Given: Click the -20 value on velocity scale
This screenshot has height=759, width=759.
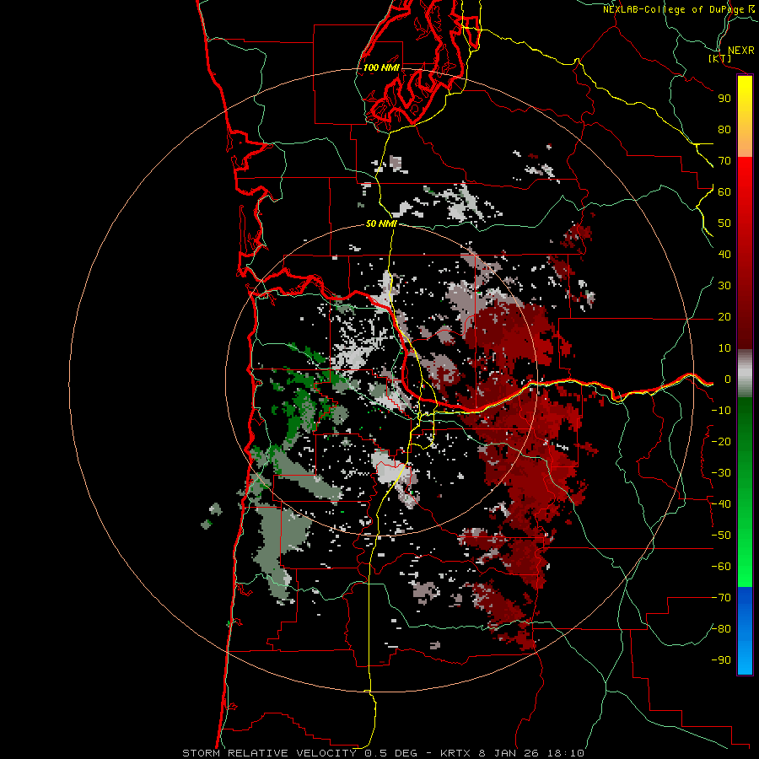Looking at the screenshot, I should point(721,441).
